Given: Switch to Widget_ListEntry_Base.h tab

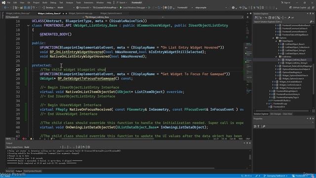Looking at the screenshot, I should pos(49,13).
